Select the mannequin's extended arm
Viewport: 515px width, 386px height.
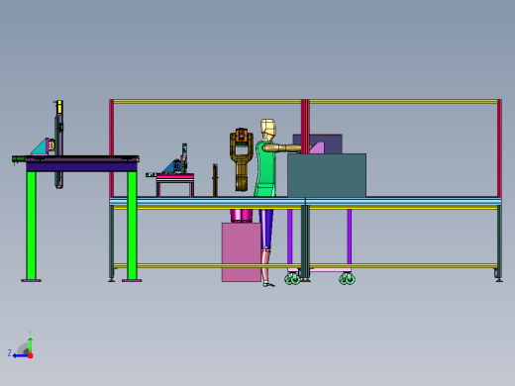tap(283, 147)
